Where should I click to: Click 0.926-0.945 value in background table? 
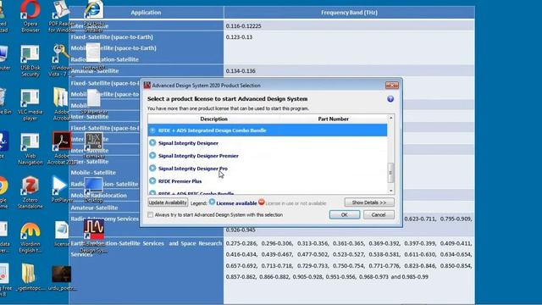241,230
